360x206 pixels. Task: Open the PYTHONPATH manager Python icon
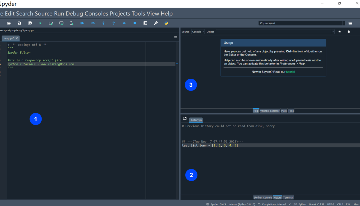pyautogui.click(x=166, y=23)
